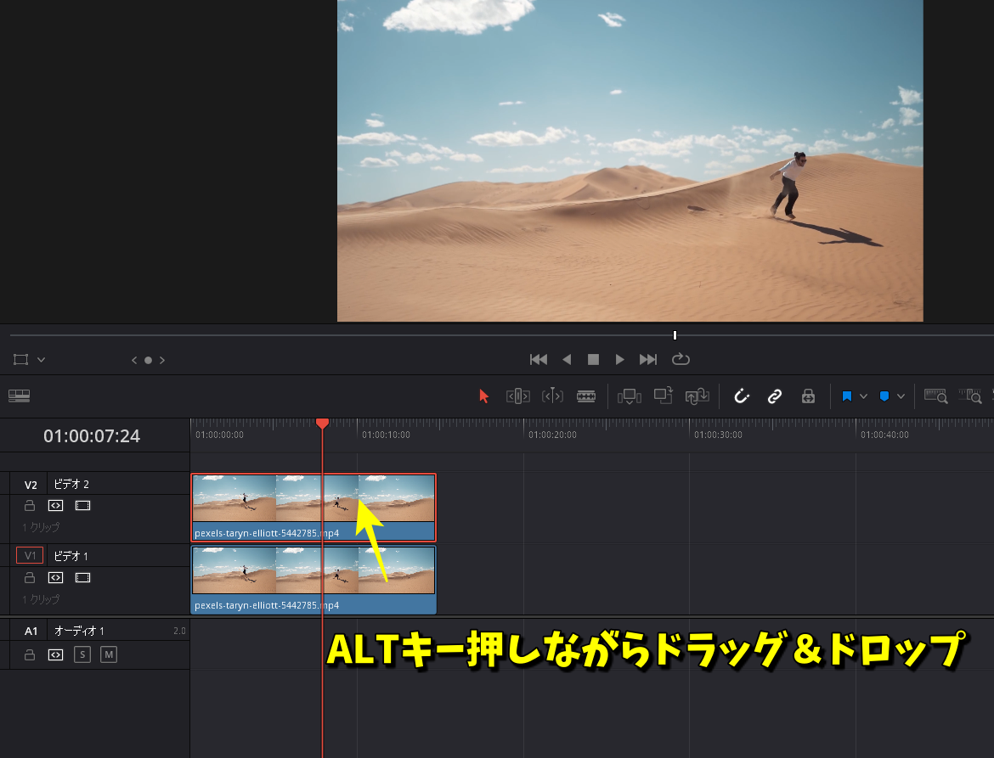
Task: Click the Insert clip icon
Action: tap(630, 396)
